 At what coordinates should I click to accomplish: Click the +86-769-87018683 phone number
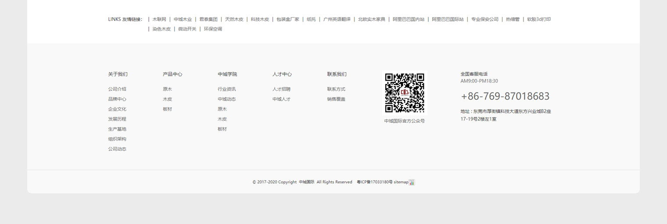pyautogui.click(x=505, y=96)
